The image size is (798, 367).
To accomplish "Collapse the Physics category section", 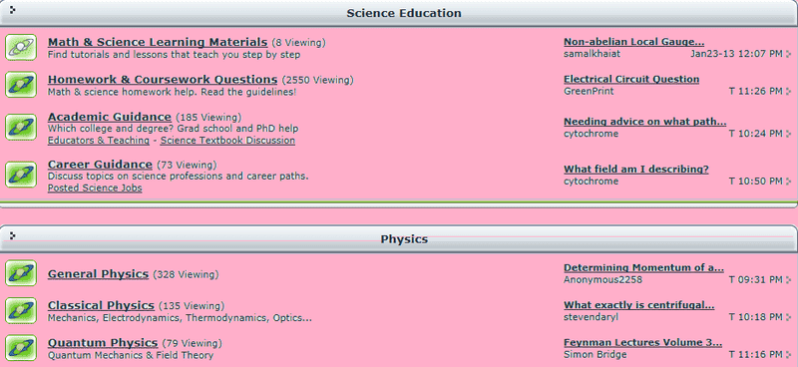I will tap(13, 235).
